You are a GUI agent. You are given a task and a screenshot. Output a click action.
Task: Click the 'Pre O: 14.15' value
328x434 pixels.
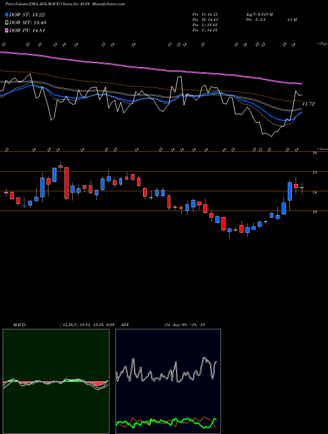click(205, 14)
